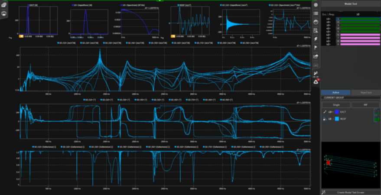The image size is (381, 195).
Task: Click the hammer icon next to the EXCT channel
Action: pos(325,112)
